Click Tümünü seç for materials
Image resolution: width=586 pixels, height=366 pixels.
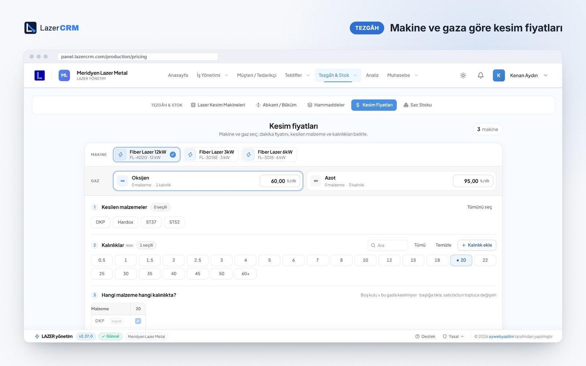(x=479, y=207)
